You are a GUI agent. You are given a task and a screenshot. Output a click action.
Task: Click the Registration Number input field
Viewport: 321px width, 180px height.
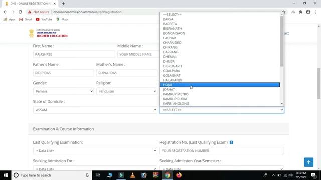(222, 151)
